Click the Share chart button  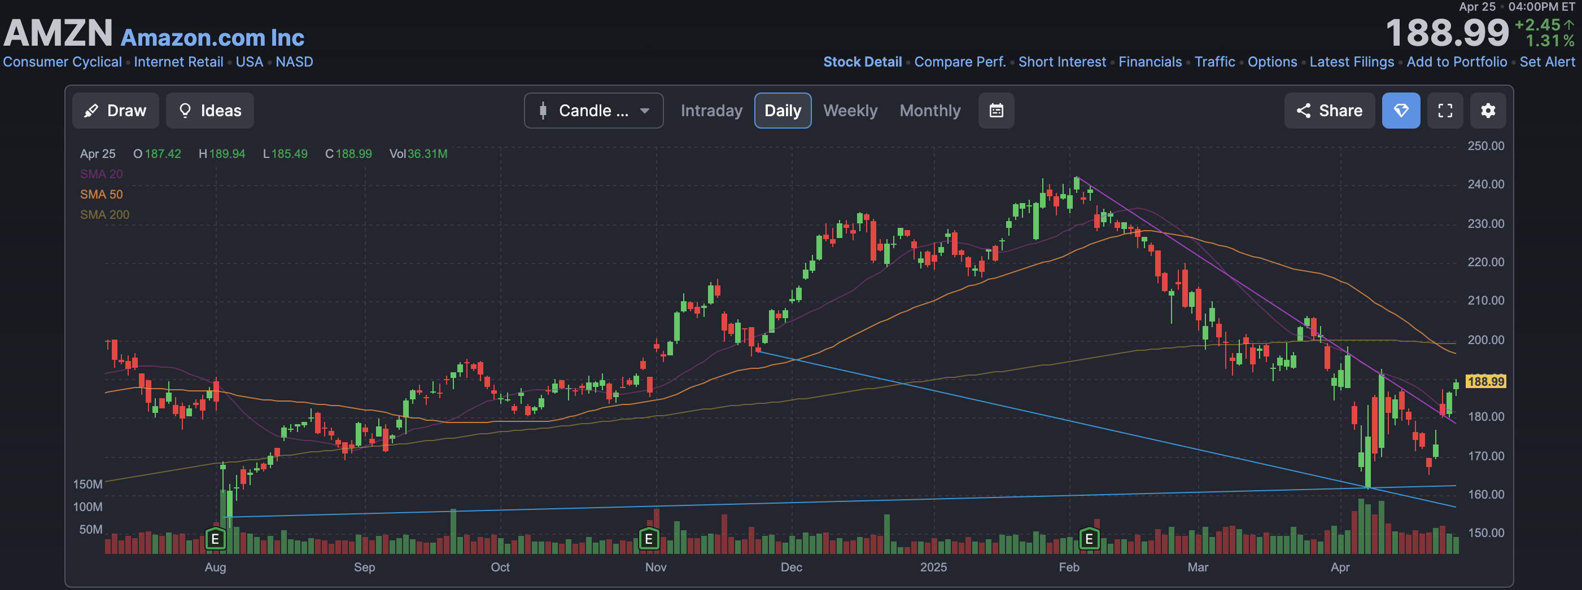(x=1329, y=111)
